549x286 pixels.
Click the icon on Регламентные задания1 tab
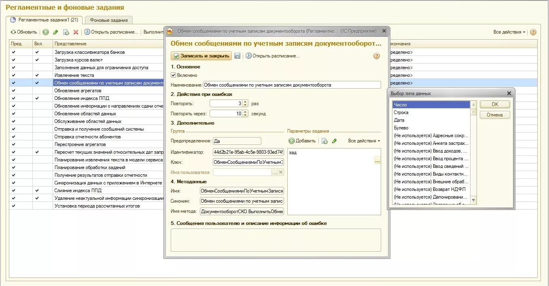pyautogui.click(x=13, y=20)
